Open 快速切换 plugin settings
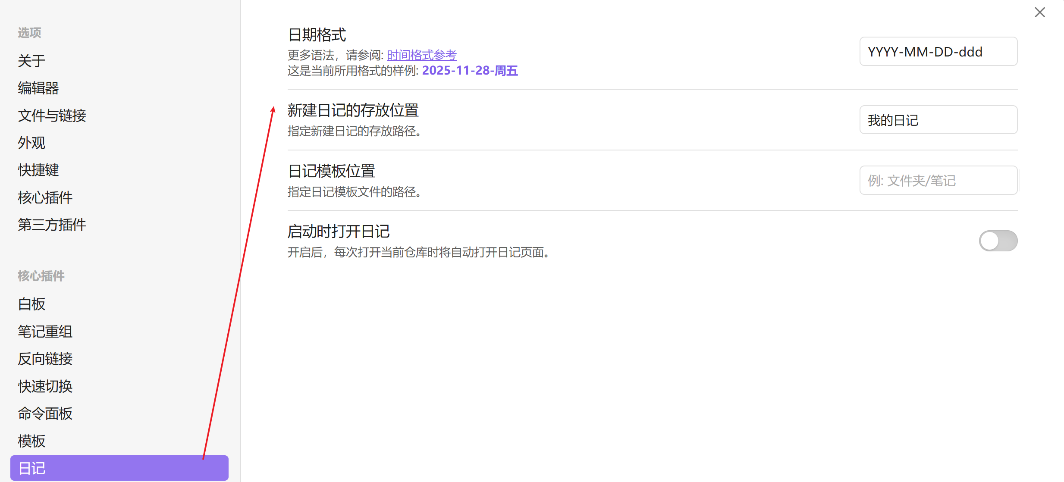Viewport: 1064px width, 482px height. point(45,386)
